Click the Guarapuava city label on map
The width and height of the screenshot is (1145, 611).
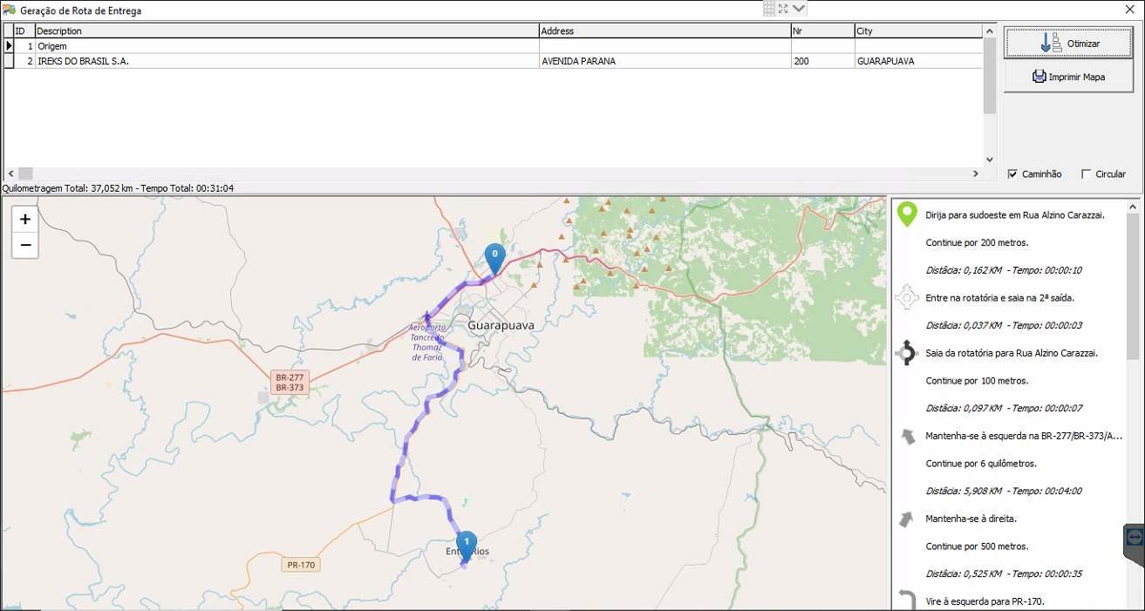[501, 325]
